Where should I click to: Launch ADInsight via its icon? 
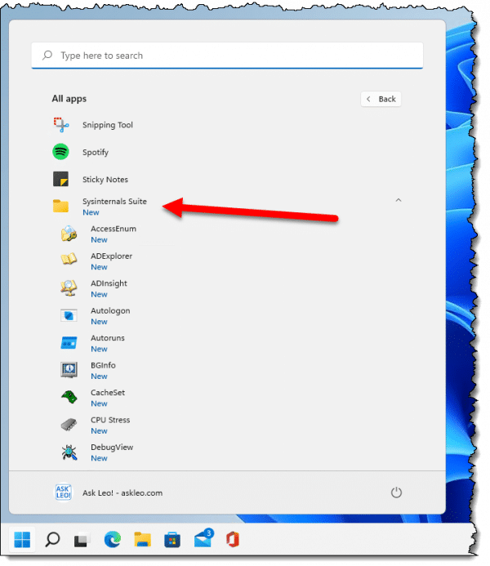point(69,288)
